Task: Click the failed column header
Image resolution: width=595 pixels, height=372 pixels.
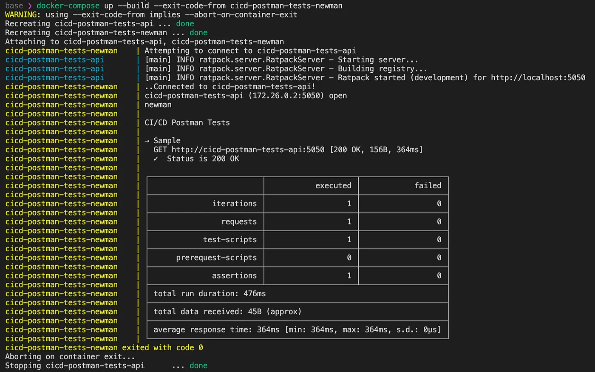Action: coord(428,186)
